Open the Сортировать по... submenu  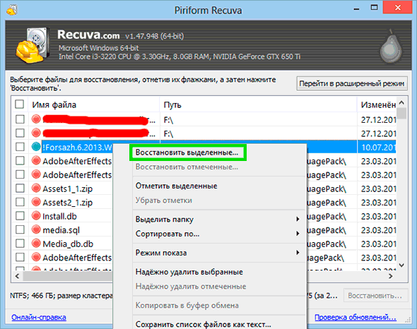click(218, 234)
